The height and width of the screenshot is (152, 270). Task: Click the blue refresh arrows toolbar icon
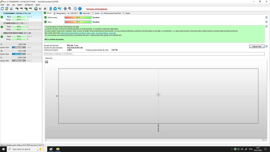(2, 9)
